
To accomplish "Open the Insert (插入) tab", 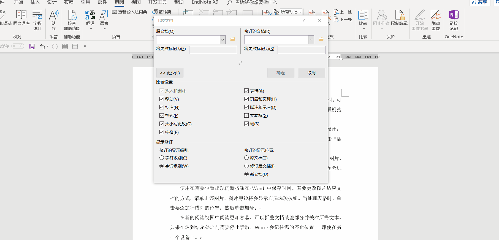I will [35, 2].
